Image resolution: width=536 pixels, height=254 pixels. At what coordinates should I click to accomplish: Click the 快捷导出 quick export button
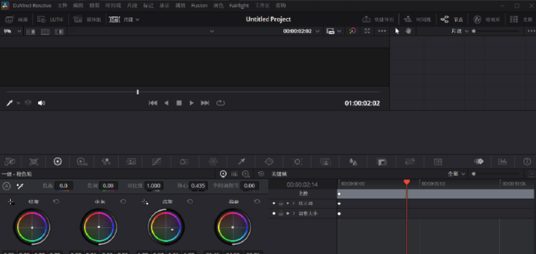[x=378, y=19]
